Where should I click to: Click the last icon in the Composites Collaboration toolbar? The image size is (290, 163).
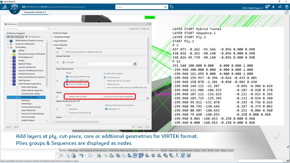click(x=188, y=156)
